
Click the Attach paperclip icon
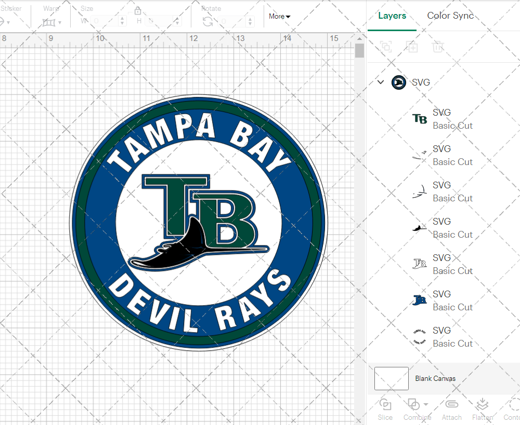[451, 404]
